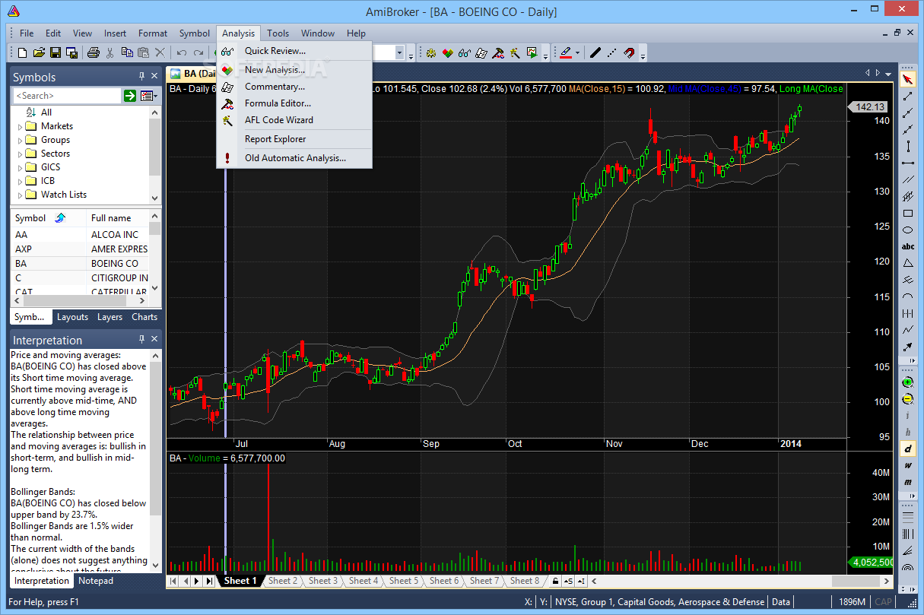Click Open folder toolbar icon
Viewport: 924px width, 615px height.
(39, 52)
